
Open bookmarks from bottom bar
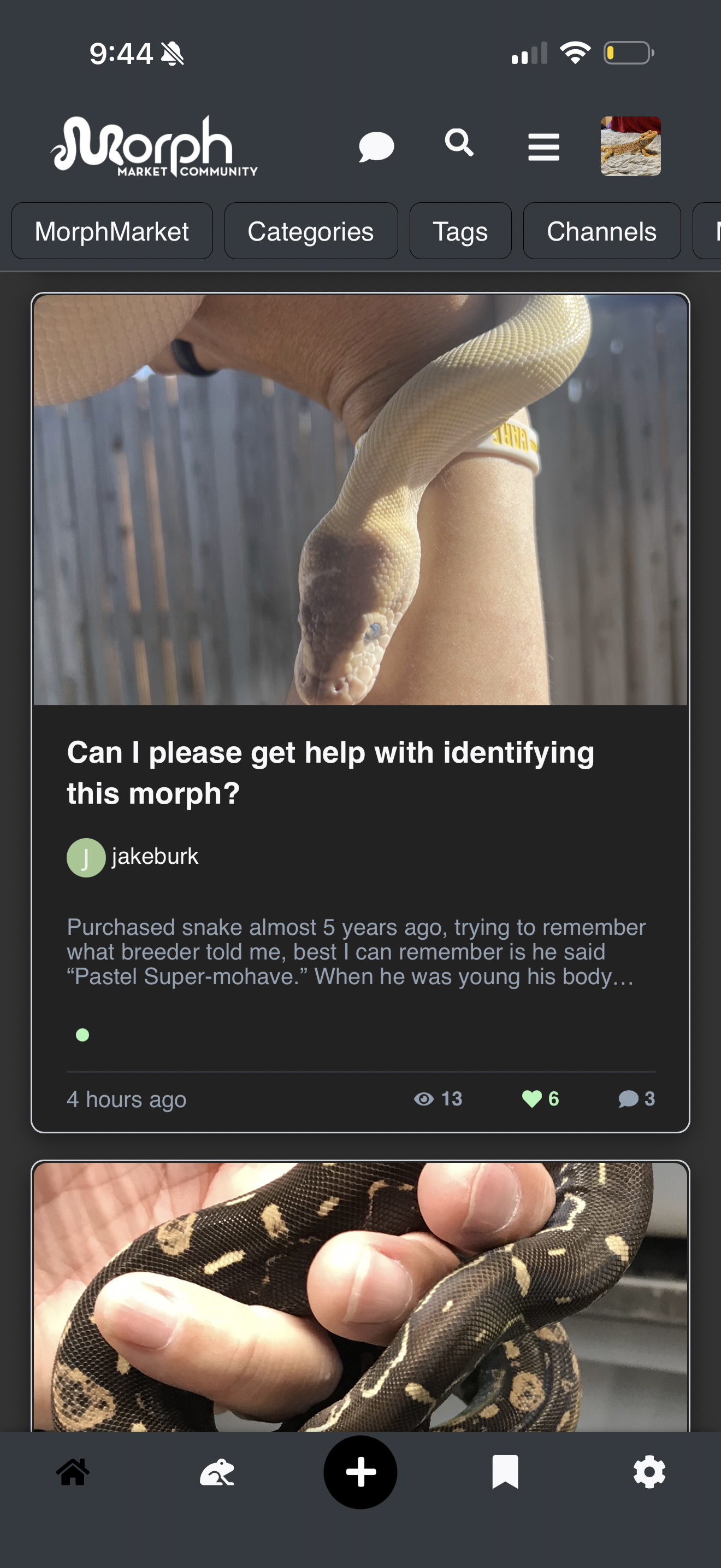505,1472
